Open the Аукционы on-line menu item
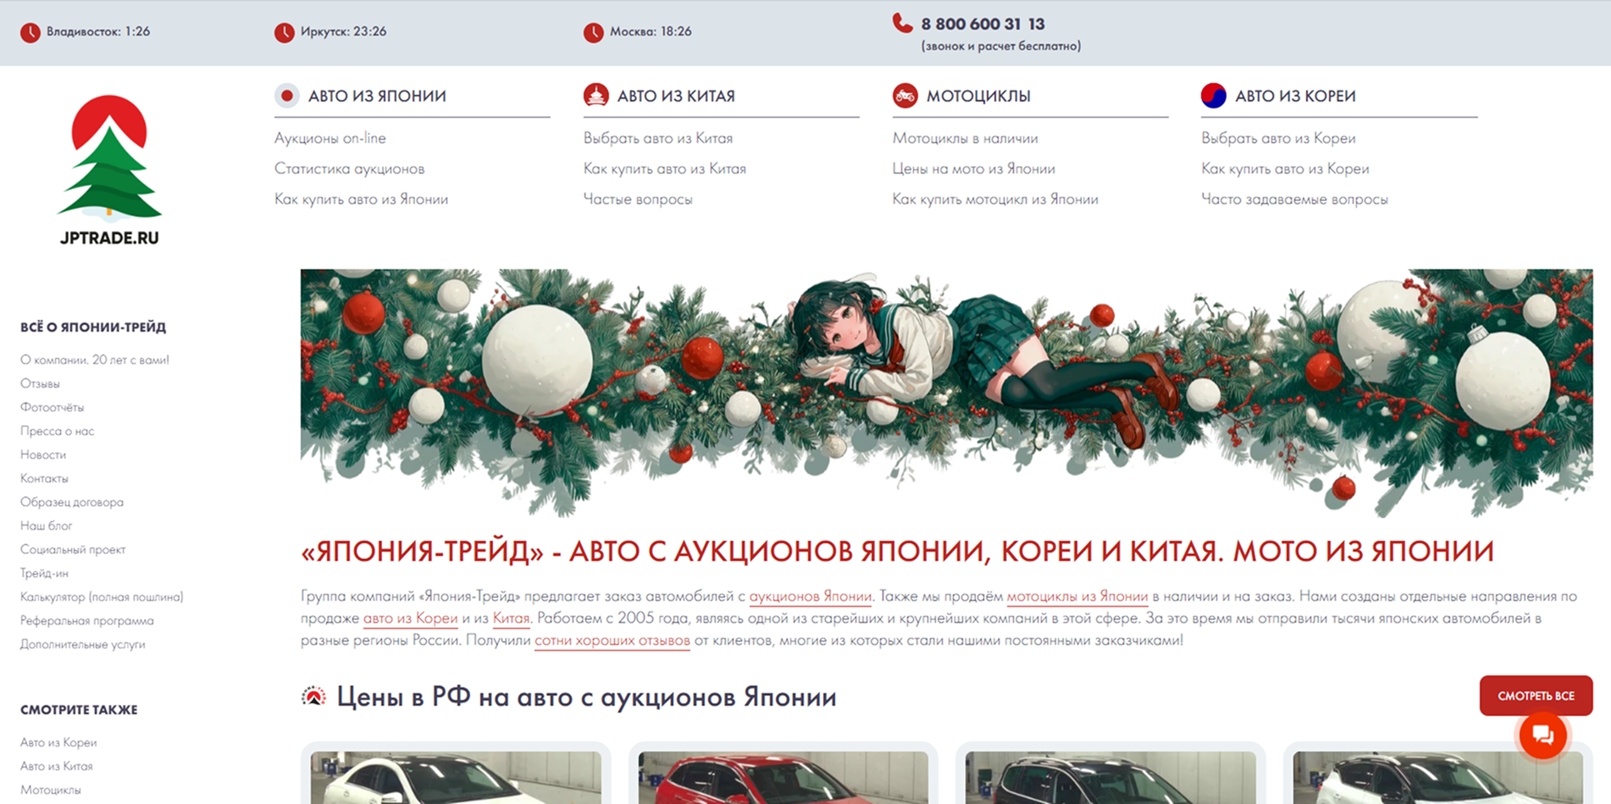Image resolution: width=1611 pixels, height=804 pixels. click(x=329, y=138)
